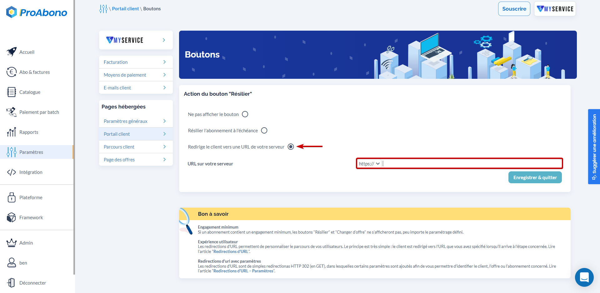The height and width of the screenshot is (293, 600).
Task: Click the Admin crown icon
Action: coord(12,243)
